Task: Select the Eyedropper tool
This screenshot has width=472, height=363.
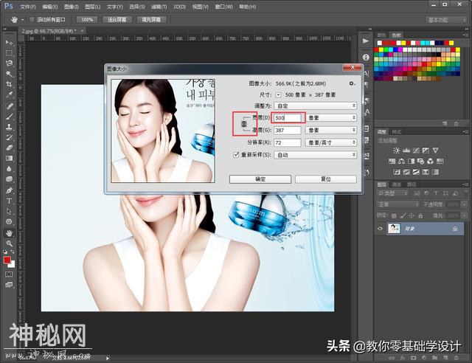Action: click(x=9, y=94)
